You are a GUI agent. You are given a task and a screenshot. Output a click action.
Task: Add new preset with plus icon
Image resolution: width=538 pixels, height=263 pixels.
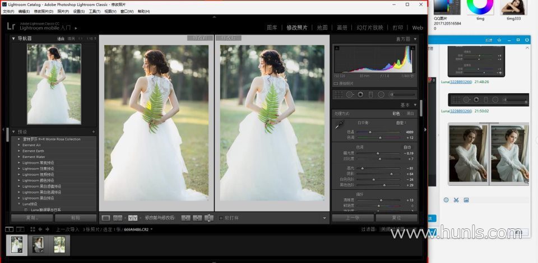(x=94, y=132)
